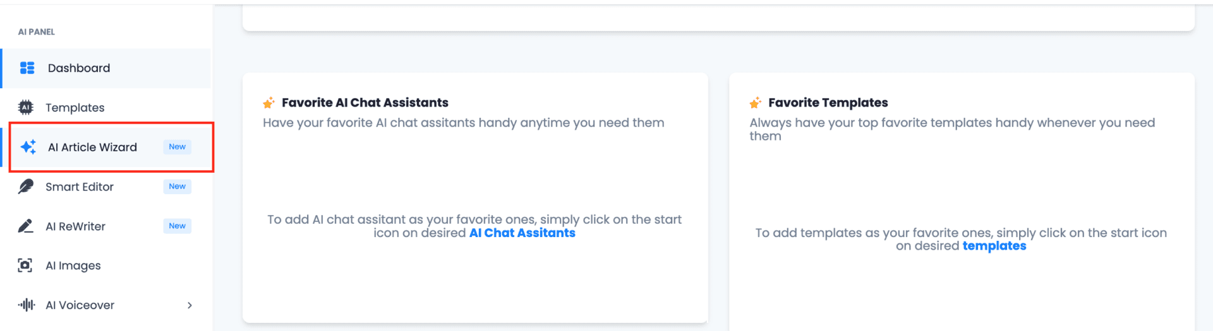The width and height of the screenshot is (1213, 331).
Task: Go to Templates in the sidebar
Action: [75, 108]
